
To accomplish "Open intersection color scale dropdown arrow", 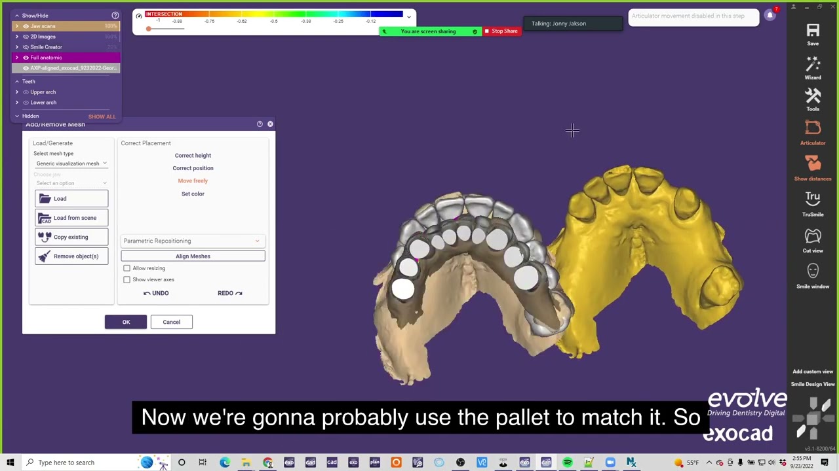I will pyautogui.click(x=409, y=17).
